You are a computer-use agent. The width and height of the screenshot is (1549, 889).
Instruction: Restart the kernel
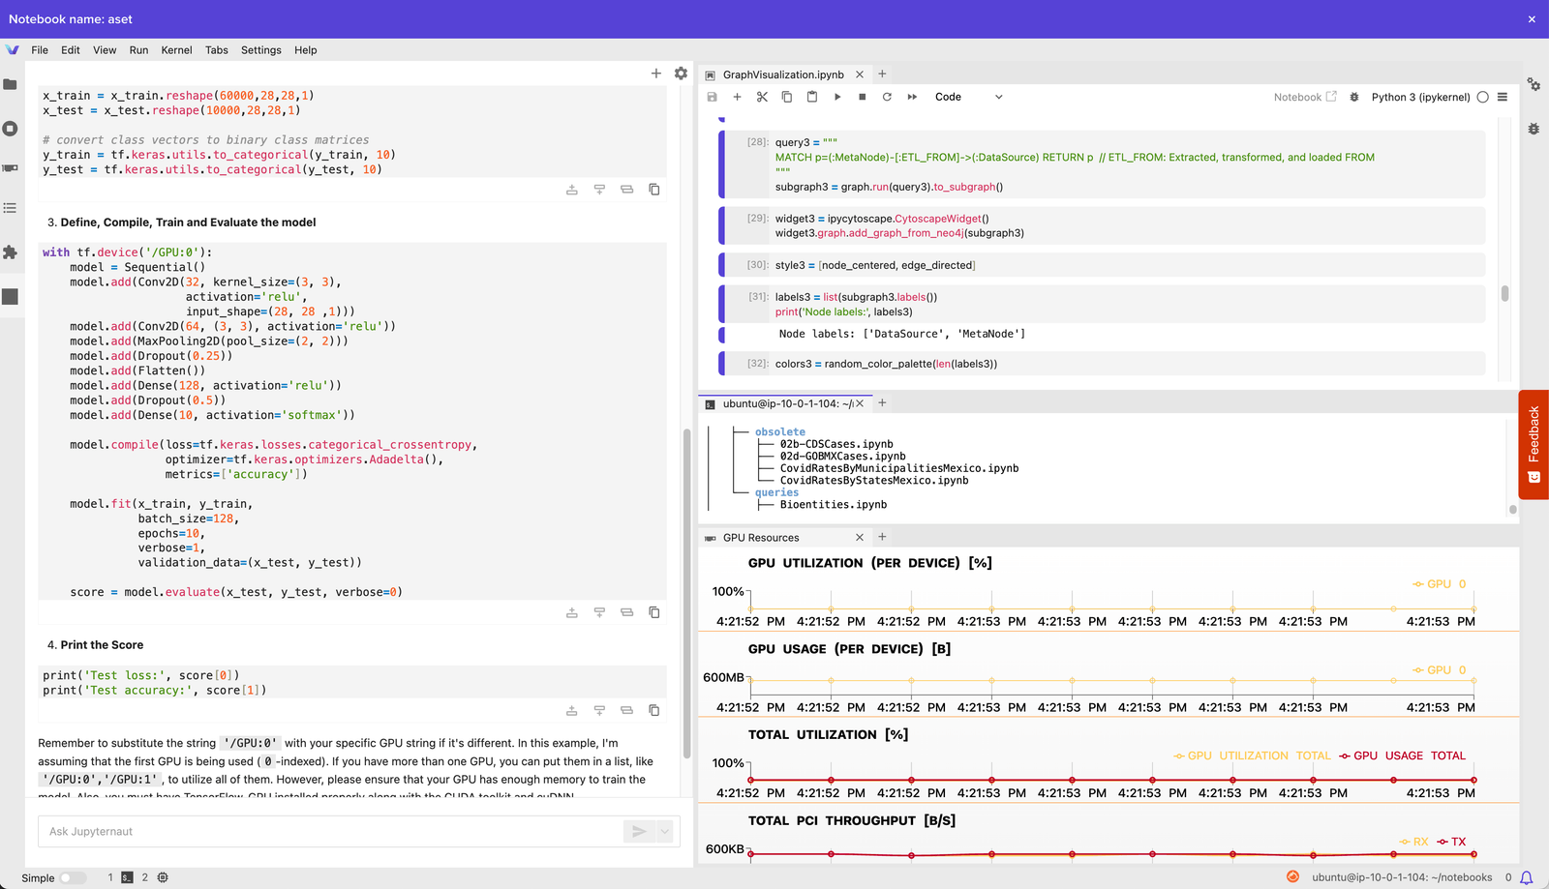pyautogui.click(x=887, y=97)
